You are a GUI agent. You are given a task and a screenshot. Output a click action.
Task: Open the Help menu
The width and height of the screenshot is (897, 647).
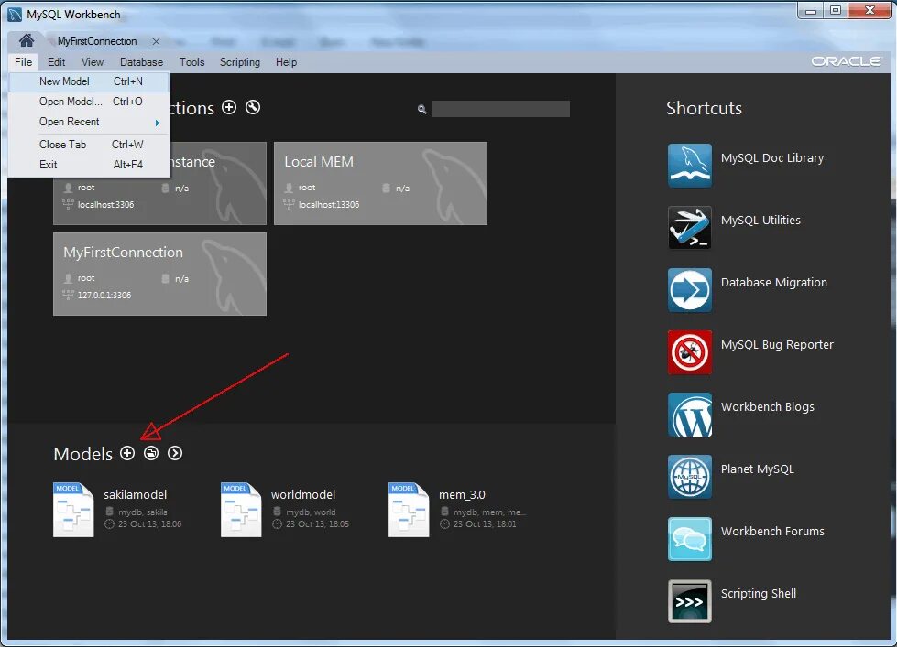tap(286, 61)
